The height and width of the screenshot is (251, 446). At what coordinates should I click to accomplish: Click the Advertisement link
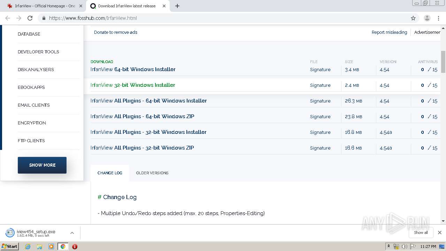427,32
